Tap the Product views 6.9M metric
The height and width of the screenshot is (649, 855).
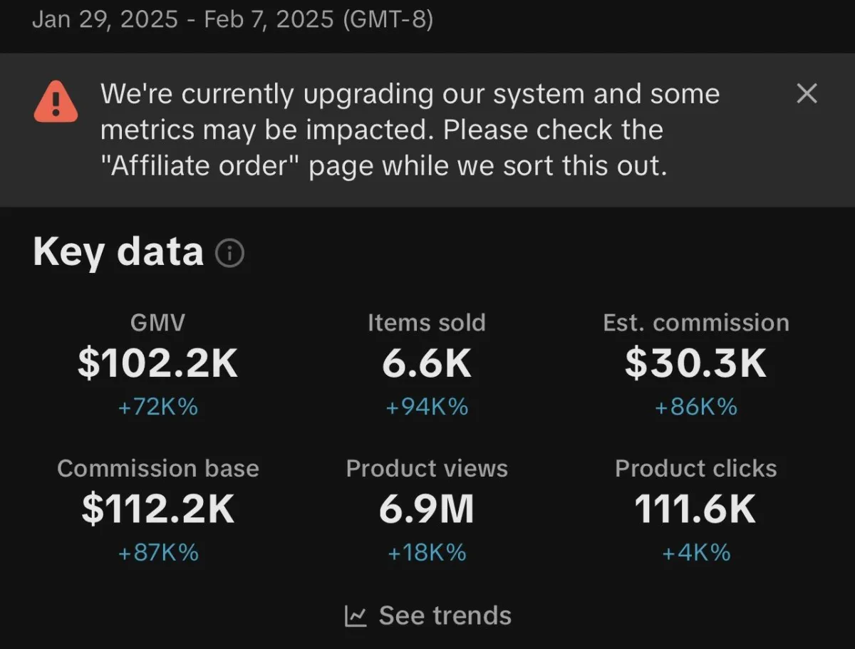point(426,509)
